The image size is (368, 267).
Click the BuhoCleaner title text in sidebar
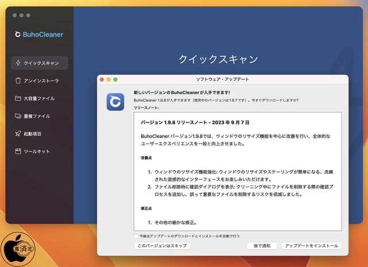(x=43, y=34)
